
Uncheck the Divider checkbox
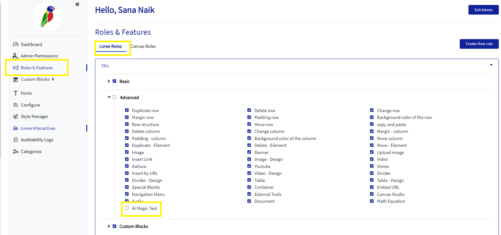point(372,173)
